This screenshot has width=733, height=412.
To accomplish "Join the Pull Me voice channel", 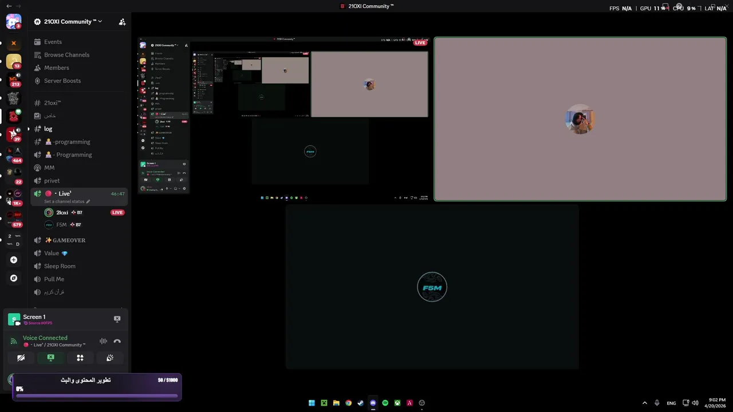I will tap(79, 279).
